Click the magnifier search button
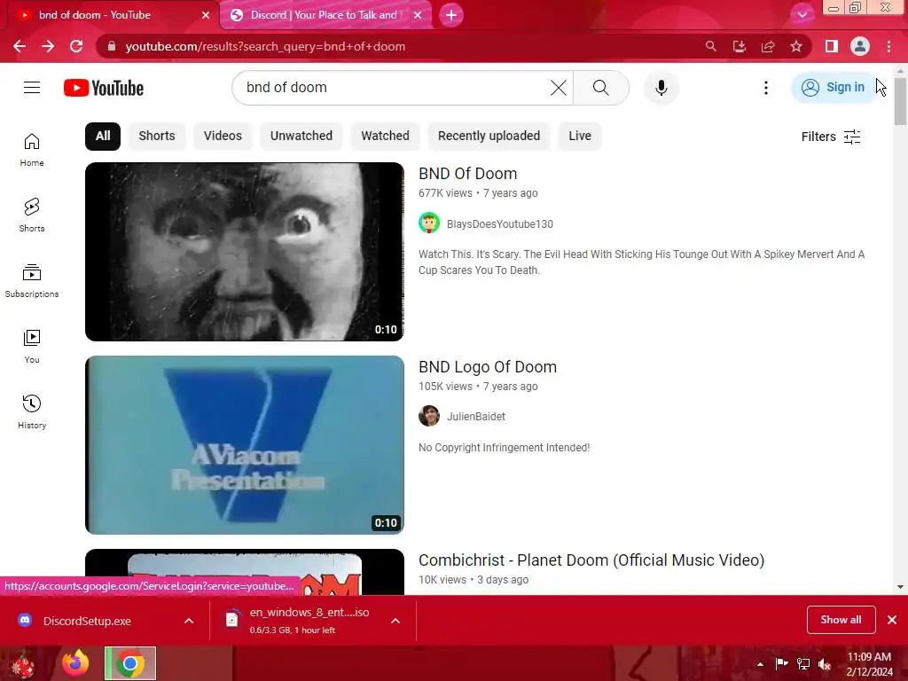This screenshot has height=681, width=908. click(x=601, y=88)
